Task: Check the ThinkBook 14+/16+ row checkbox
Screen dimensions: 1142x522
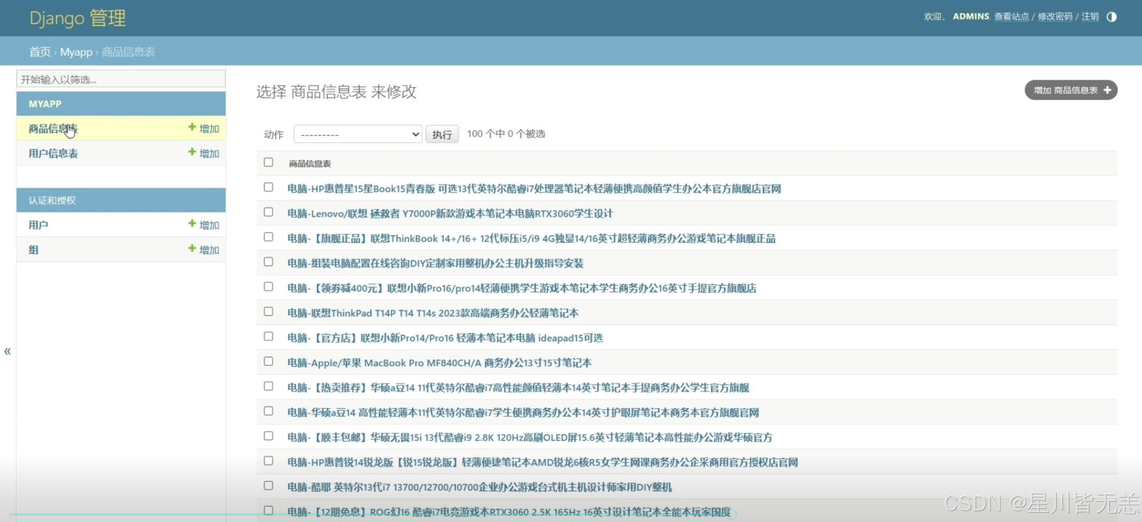Action: point(268,237)
